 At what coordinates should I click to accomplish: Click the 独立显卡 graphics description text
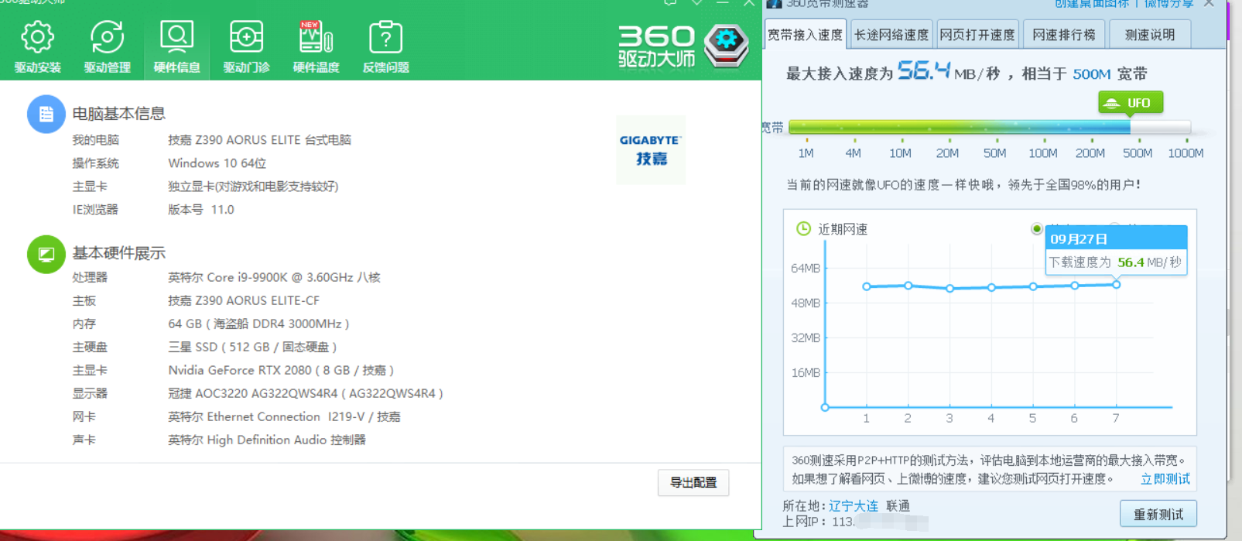coord(253,187)
